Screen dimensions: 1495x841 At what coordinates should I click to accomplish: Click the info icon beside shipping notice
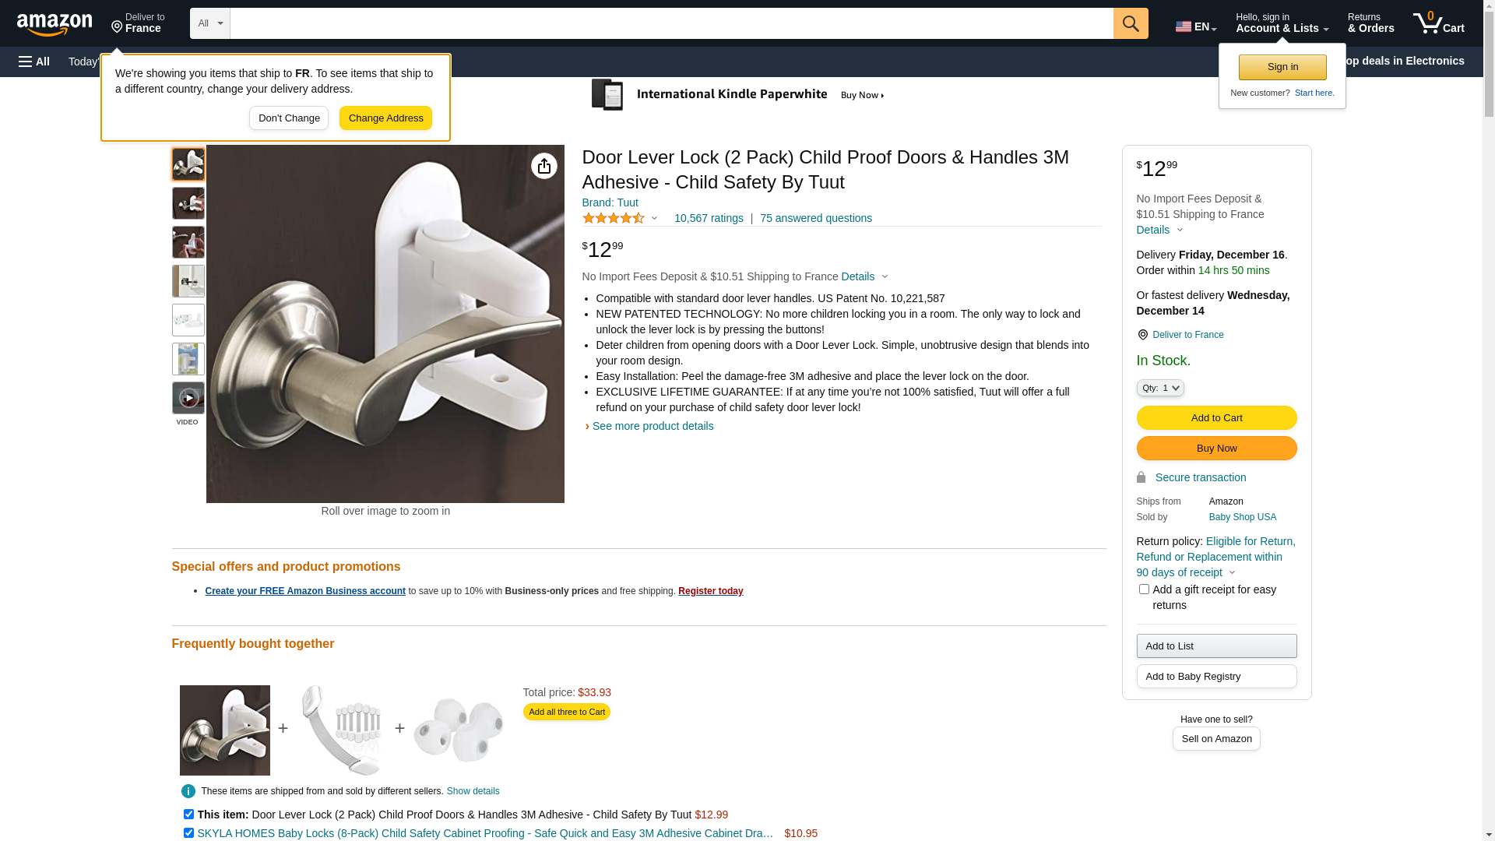pyautogui.click(x=188, y=791)
